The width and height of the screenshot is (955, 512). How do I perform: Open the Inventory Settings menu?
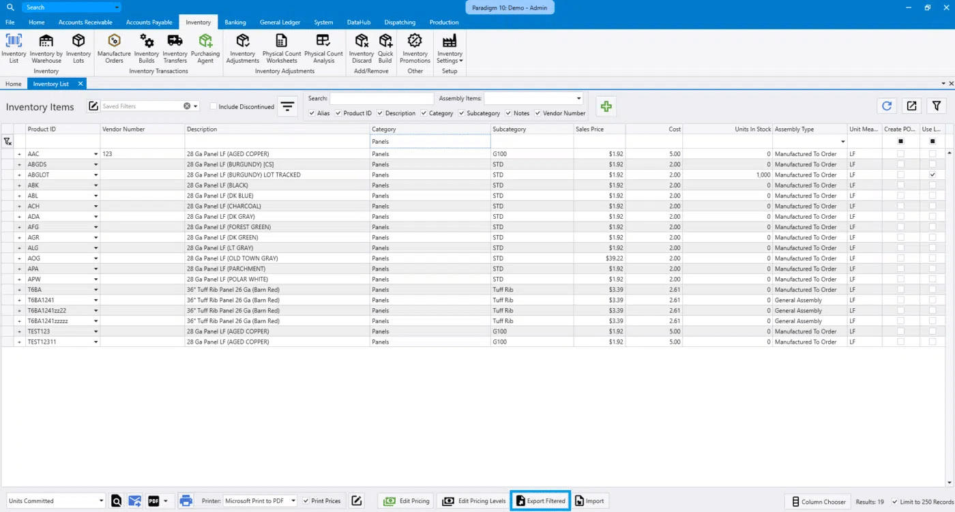[450, 48]
